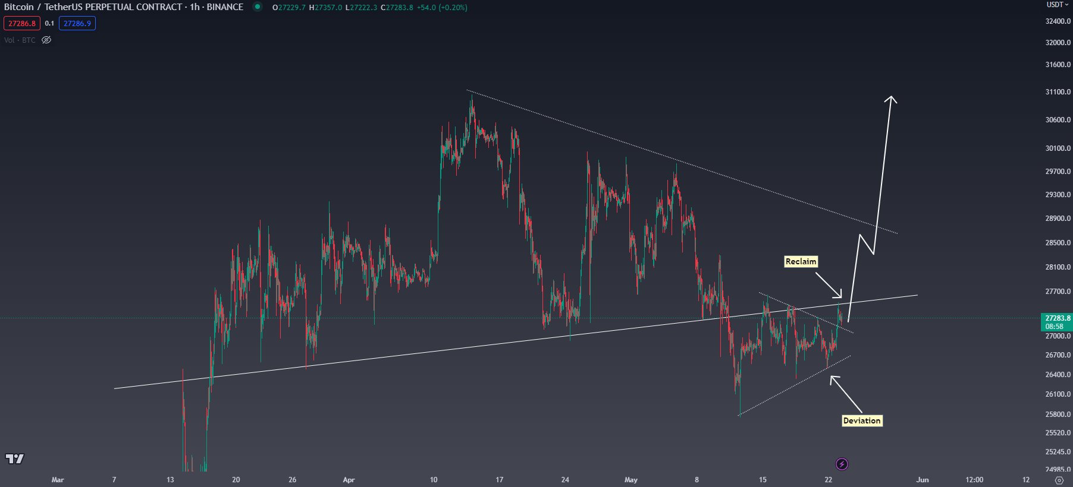Click the blue buy price 27286.9 button
1073x487 pixels.
77,23
